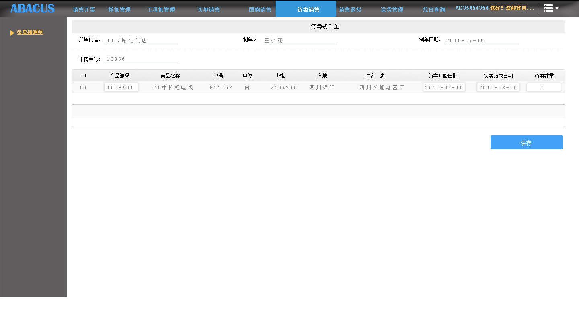Open 销售退货 tab
This screenshot has width=579, height=322.
tap(350, 10)
